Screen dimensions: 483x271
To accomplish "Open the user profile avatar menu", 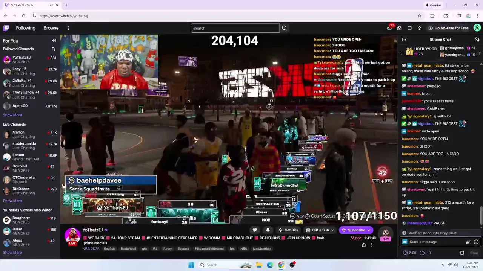I will pyautogui.click(x=477, y=28).
